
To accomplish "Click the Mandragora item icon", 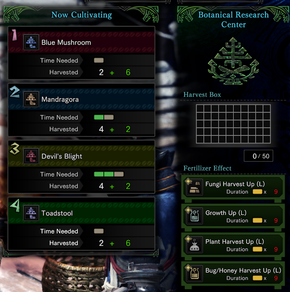I will (31, 99).
